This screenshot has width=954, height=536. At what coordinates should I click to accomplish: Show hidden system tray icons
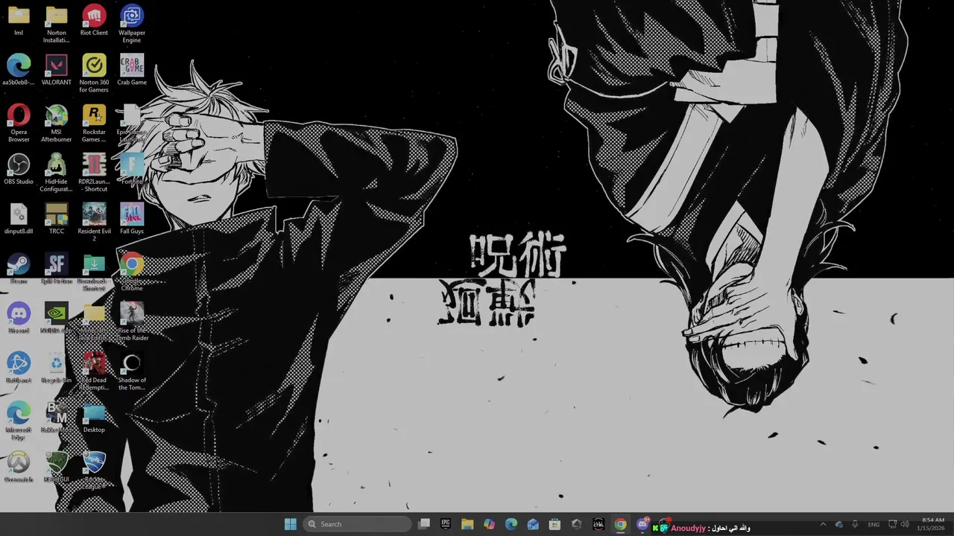coord(823,524)
